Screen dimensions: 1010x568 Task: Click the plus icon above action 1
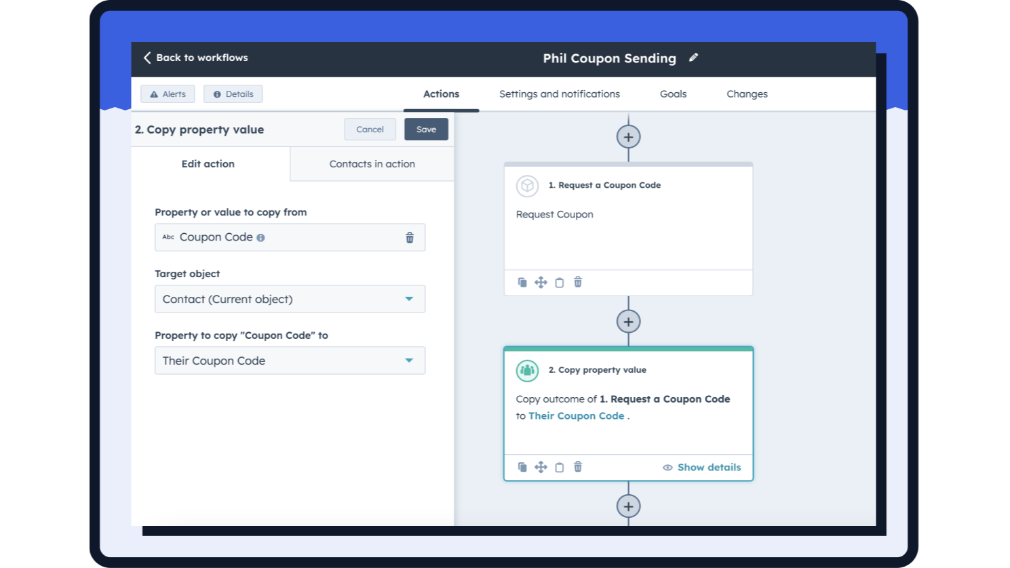pyautogui.click(x=628, y=136)
